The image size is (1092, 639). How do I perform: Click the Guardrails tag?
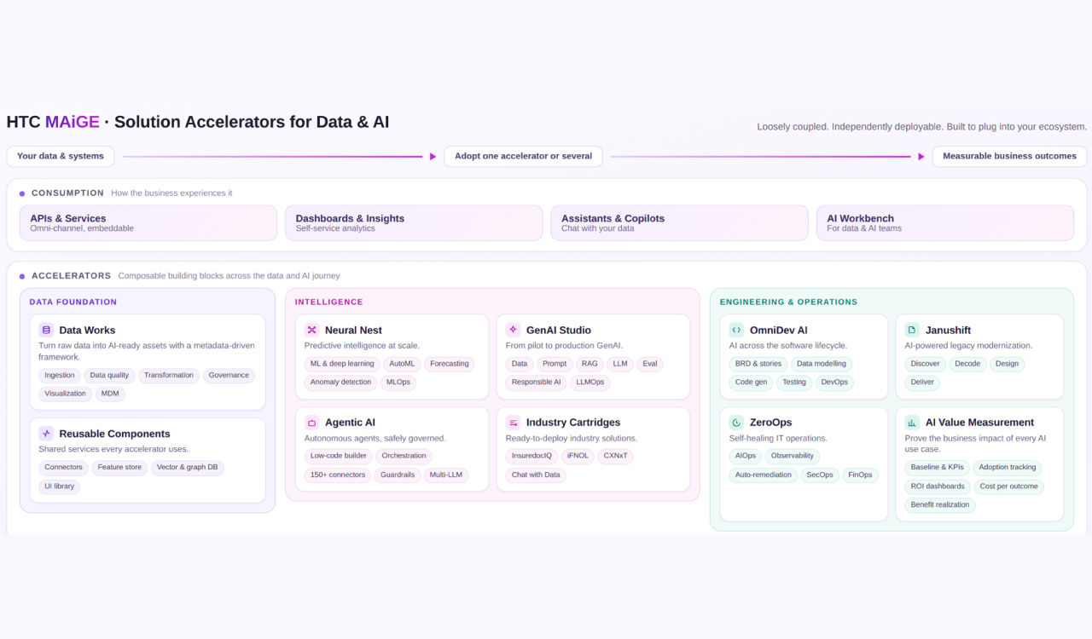coord(398,475)
